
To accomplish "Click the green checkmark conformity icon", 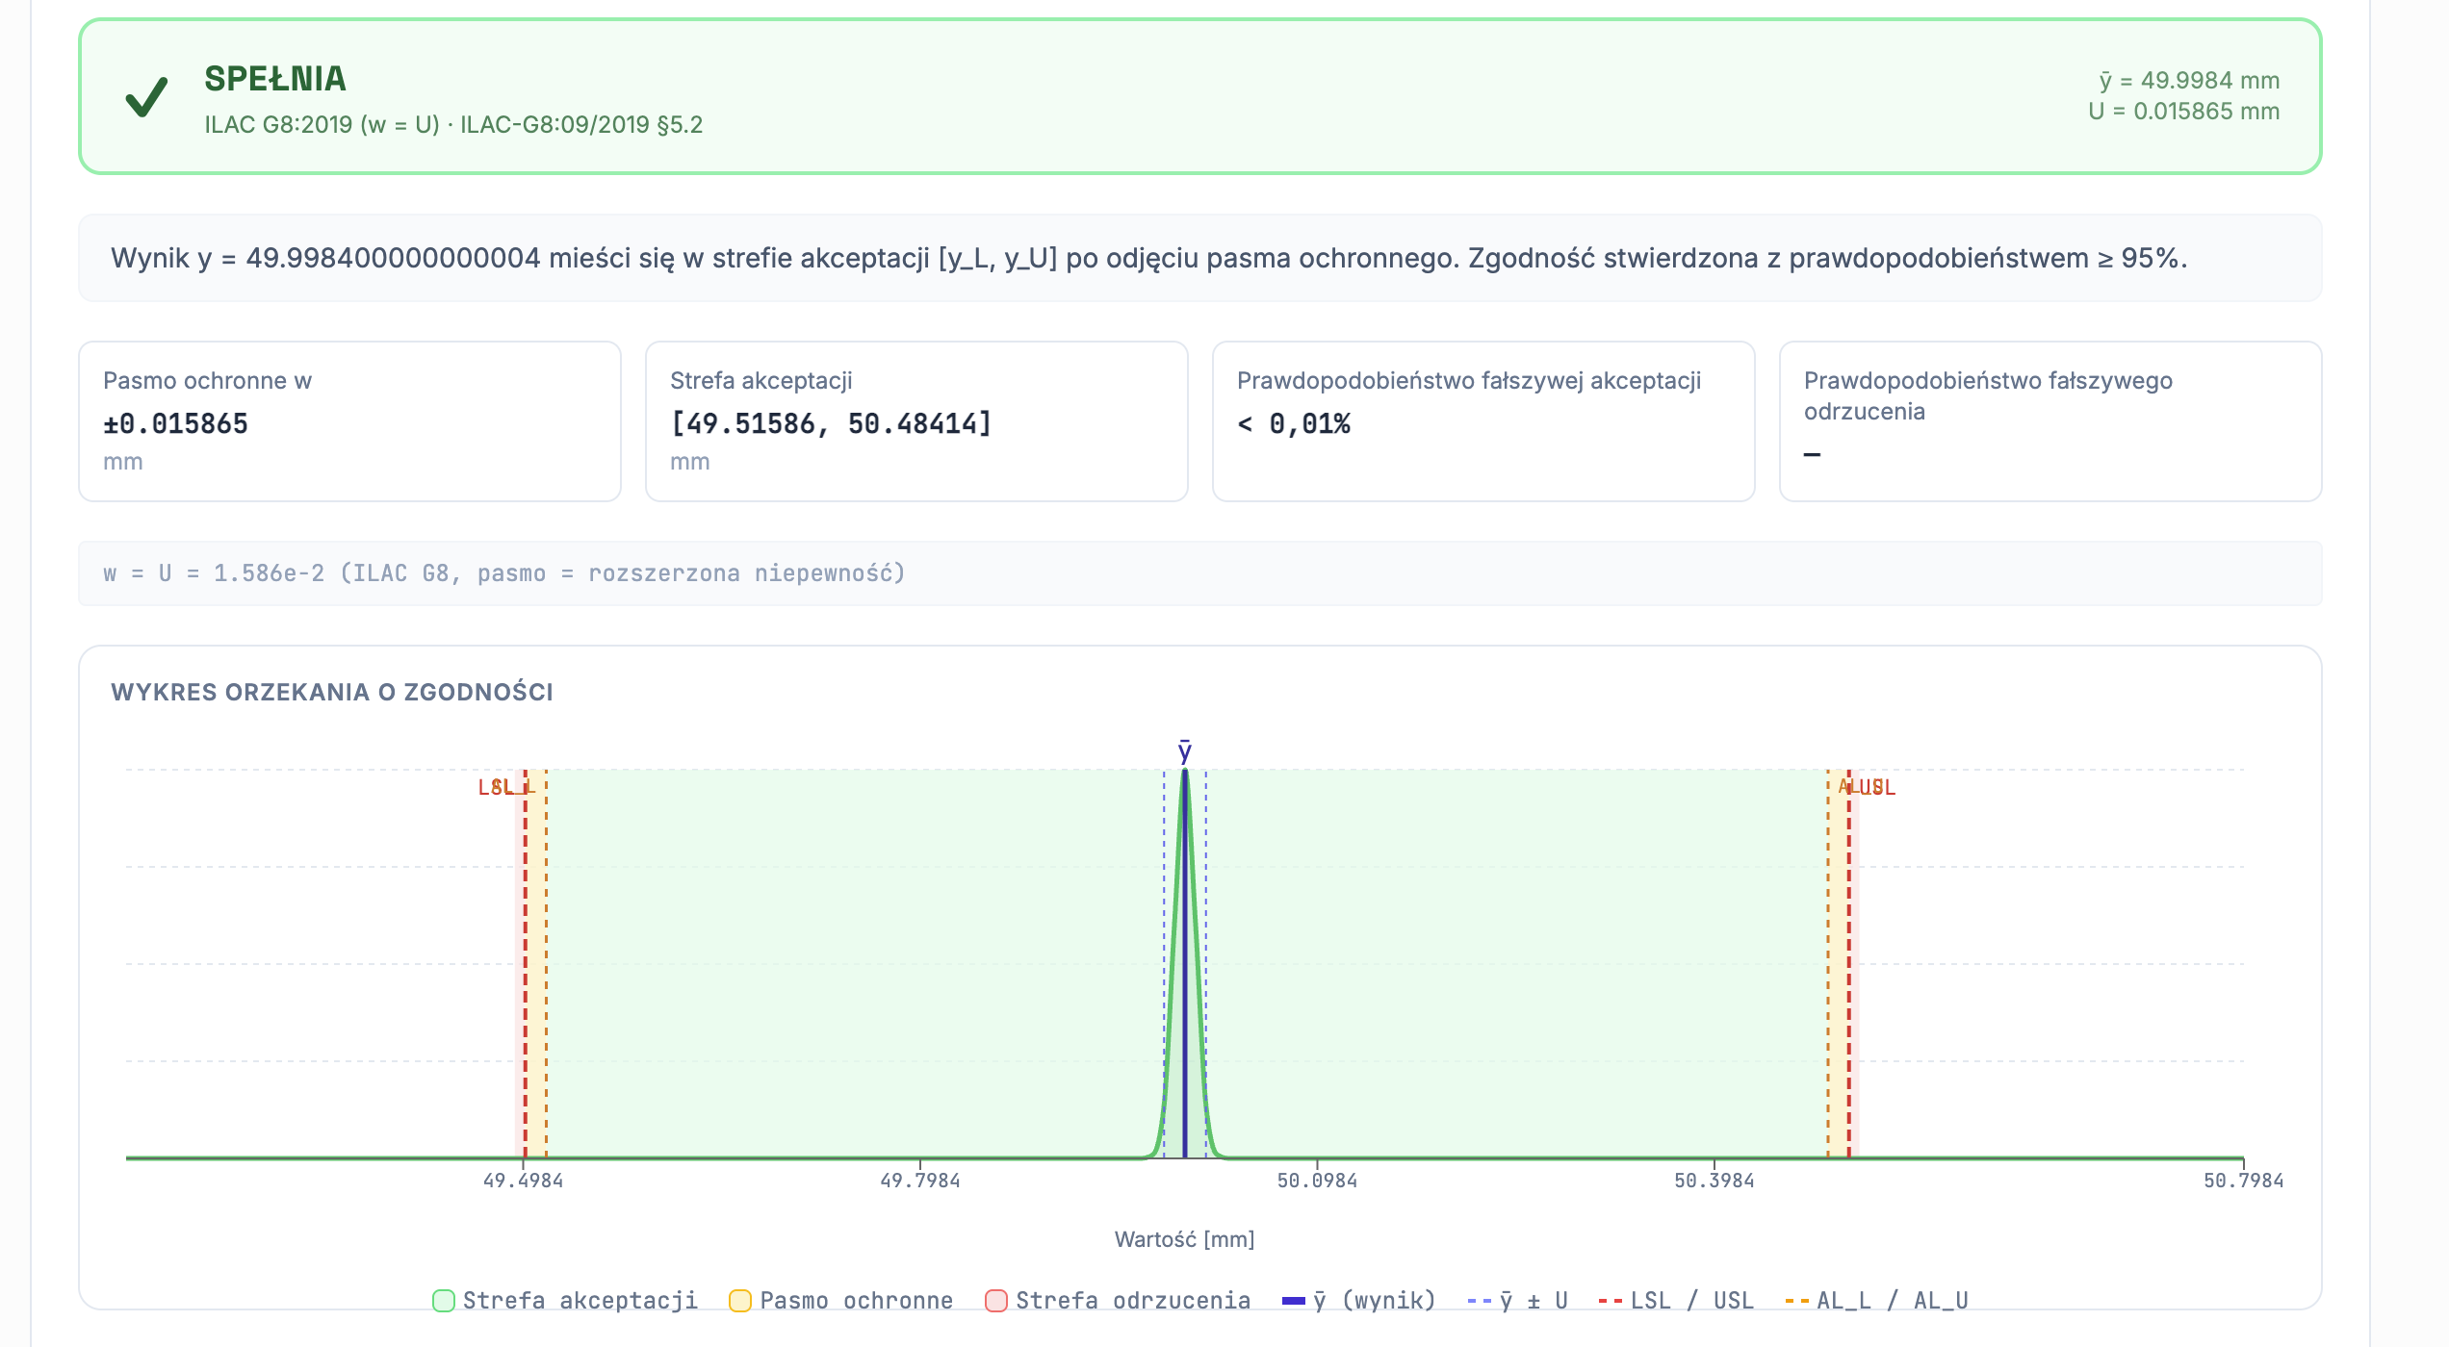I will click(146, 97).
